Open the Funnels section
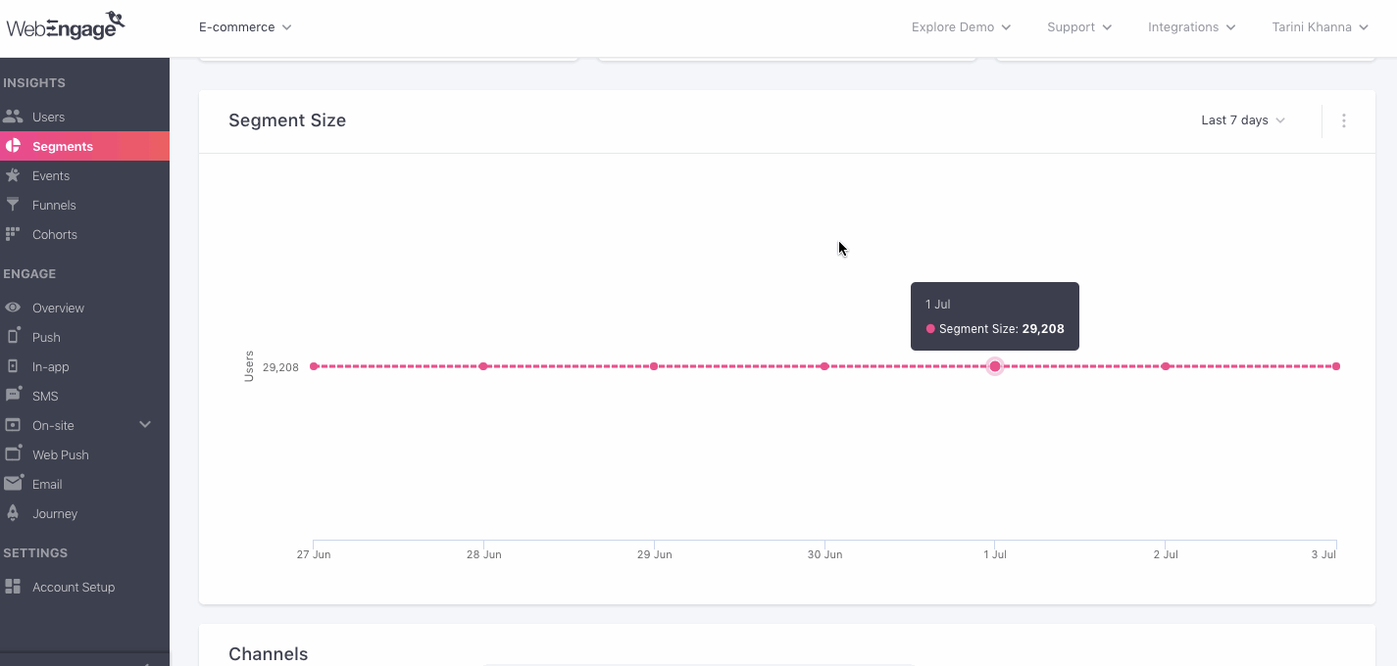Viewport: 1397px width, 666px height. click(x=52, y=205)
